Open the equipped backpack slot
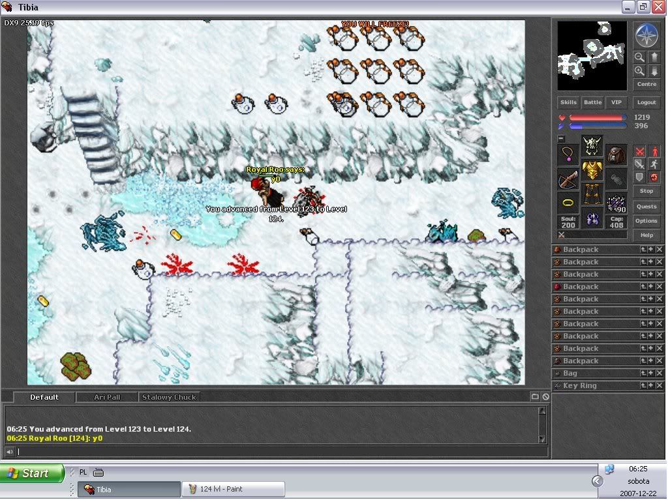 click(x=616, y=155)
